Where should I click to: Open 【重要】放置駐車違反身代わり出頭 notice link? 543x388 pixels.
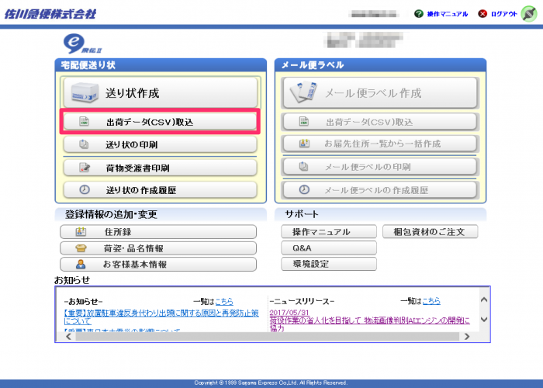point(161,317)
